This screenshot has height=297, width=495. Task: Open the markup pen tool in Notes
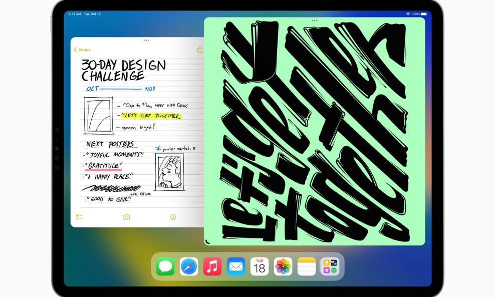[173, 217]
